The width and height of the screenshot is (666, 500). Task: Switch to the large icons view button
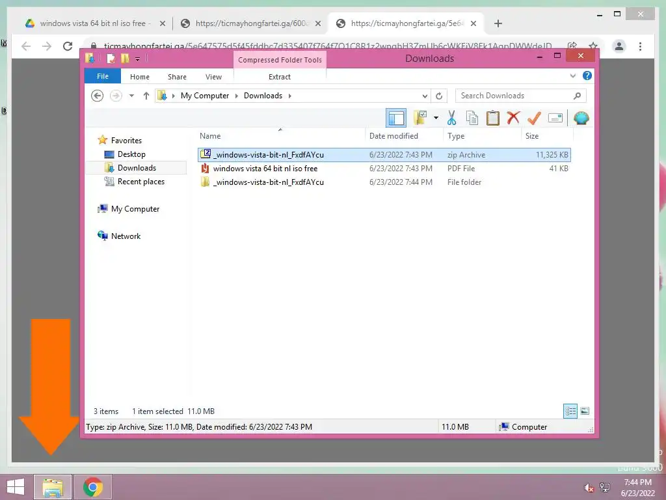pos(585,411)
